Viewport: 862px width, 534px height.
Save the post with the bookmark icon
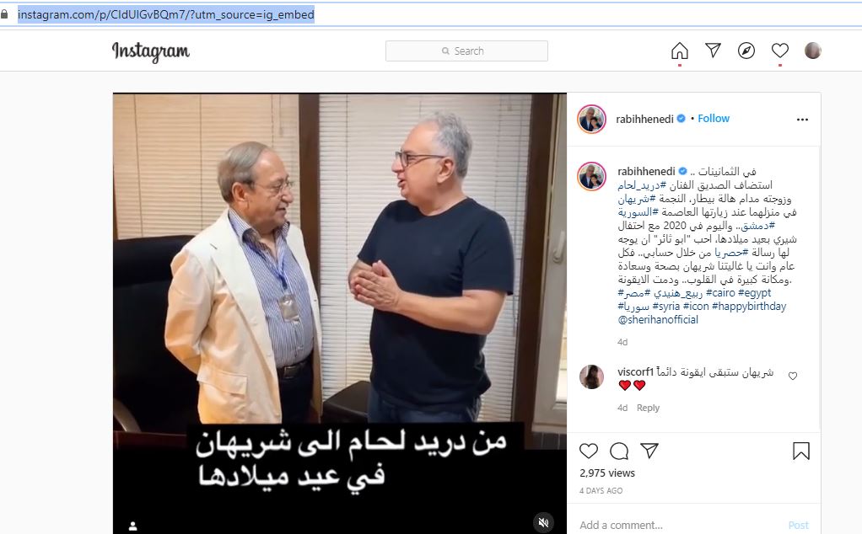click(x=801, y=451)
